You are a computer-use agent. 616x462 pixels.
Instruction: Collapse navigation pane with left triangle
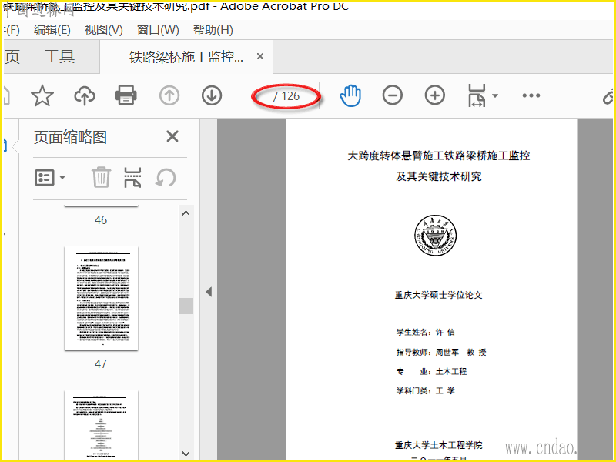209,292
